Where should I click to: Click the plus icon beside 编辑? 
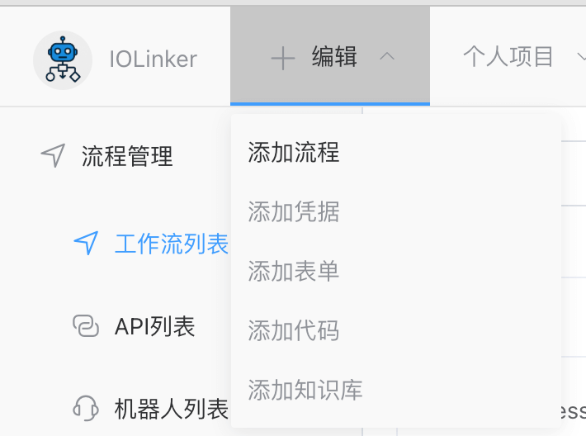pos(282,58)
